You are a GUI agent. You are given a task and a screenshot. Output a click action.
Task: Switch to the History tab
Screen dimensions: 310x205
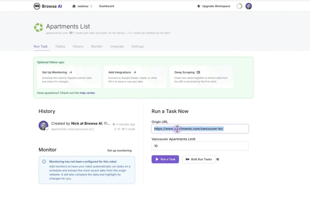[x=78, y=46]
